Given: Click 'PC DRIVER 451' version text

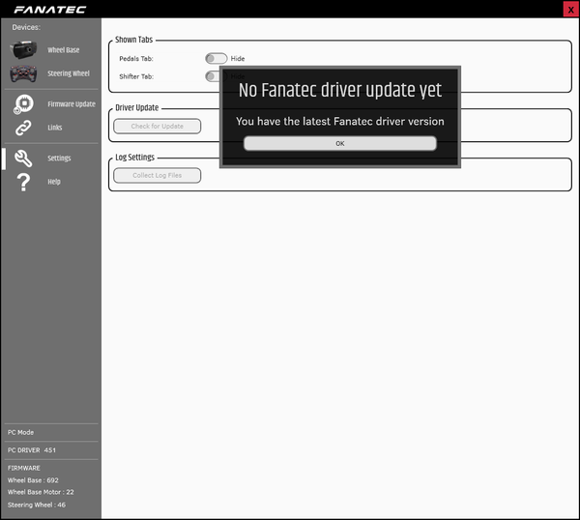Looking at the screenshot, I should tap(32, 450).
